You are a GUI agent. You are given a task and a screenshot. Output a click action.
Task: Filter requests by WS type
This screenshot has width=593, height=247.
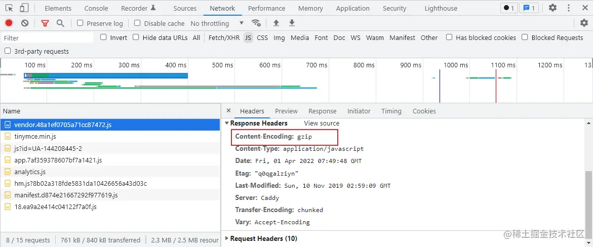coord(355,38)
